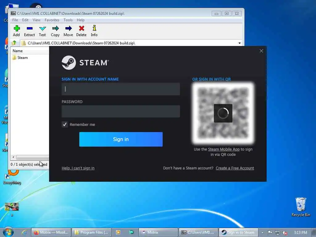Open the Favorites menu in 7-Zip
316x237 pixels.
[52, 20]
